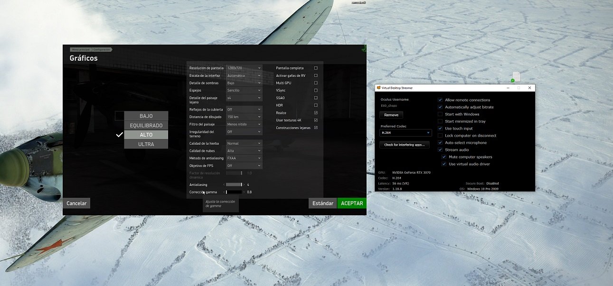Click the Virtual Desktop Streamer title bar icon
The height and width of the screenshot is (286, 613).
[378, 88]
